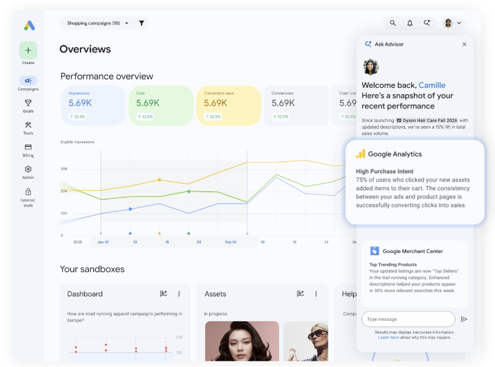
Task: Click yellow data point on chart line
Action: (160, 180)
